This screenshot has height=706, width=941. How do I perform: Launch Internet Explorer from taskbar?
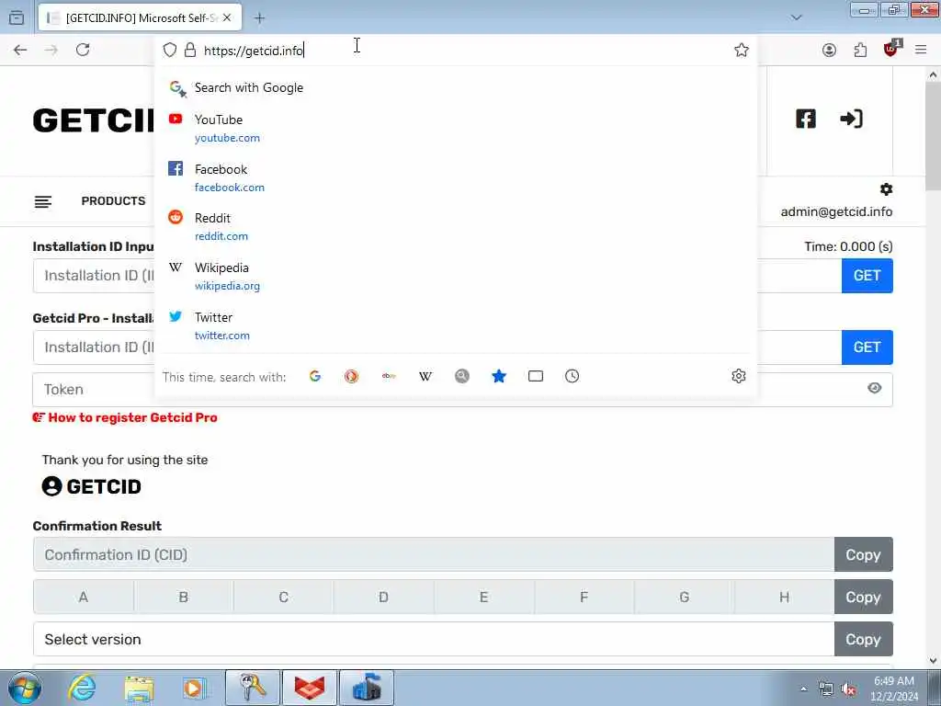click(82, 688)
